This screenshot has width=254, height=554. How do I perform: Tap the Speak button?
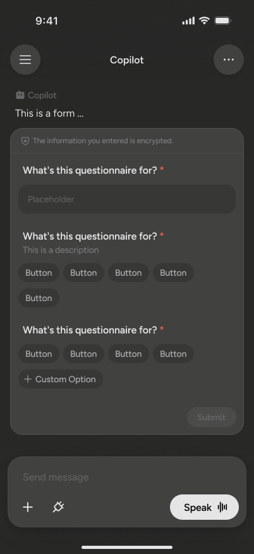(x=204, y=507)
